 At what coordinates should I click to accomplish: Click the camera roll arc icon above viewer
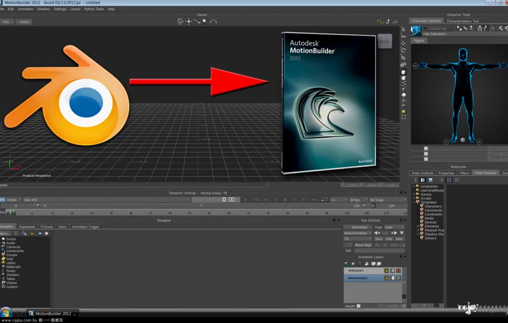tap(213, 21)
